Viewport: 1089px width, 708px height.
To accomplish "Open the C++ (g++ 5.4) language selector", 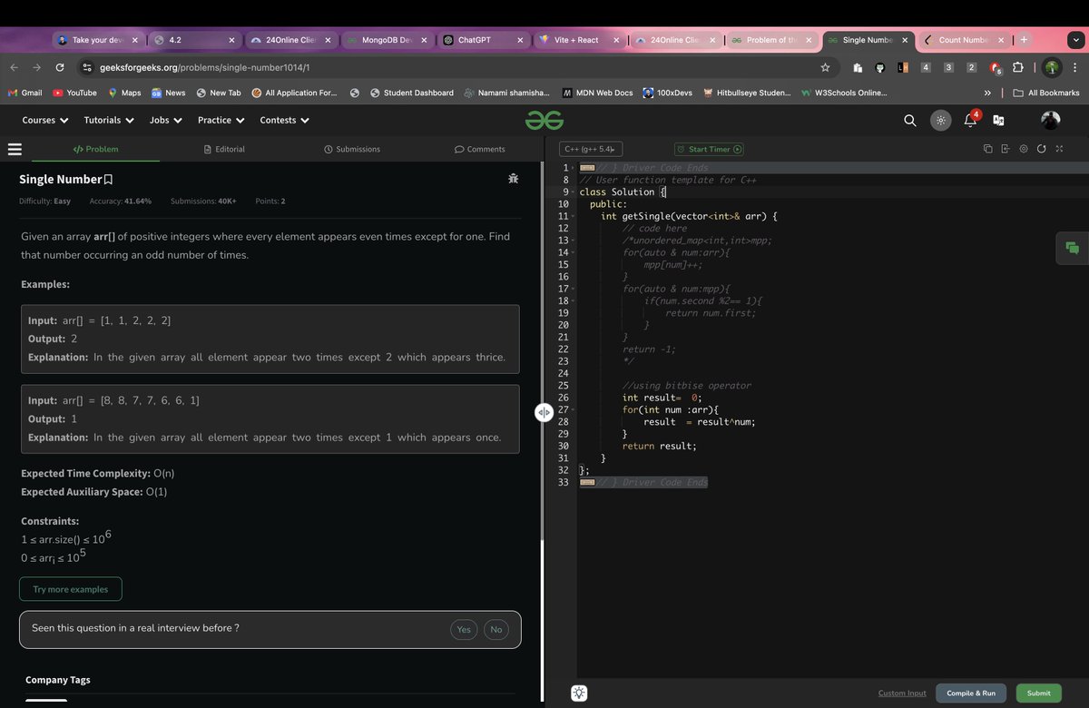I will [591, 149].
